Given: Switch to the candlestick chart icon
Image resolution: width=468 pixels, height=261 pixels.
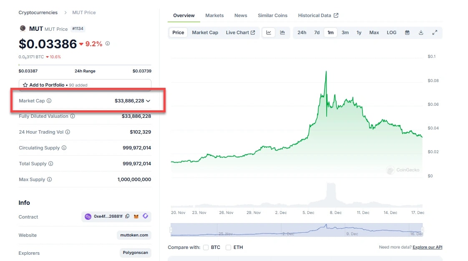Looking at the screenshot, I should 282,32.
